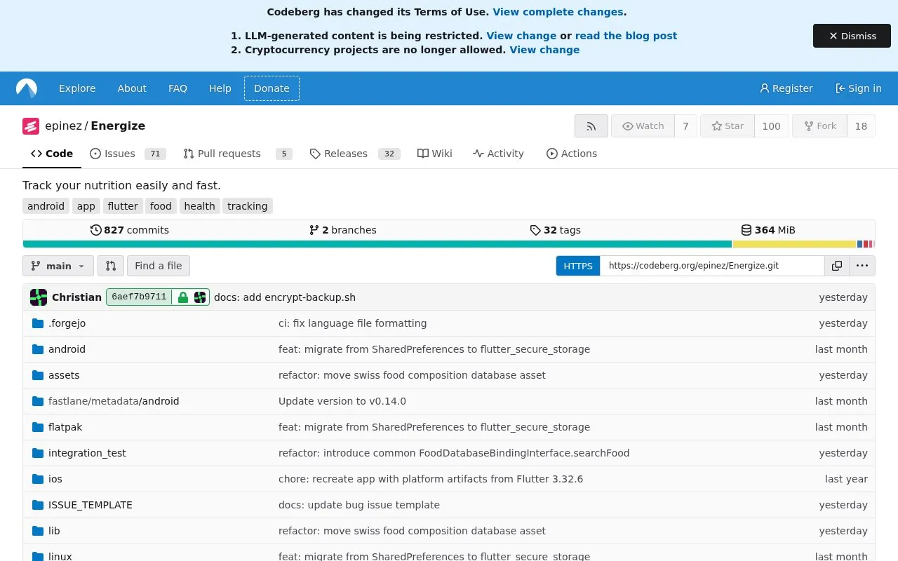Click the Codeberg mountain logo
Viewport: 898px width, 561px height.
click(27, 88)
